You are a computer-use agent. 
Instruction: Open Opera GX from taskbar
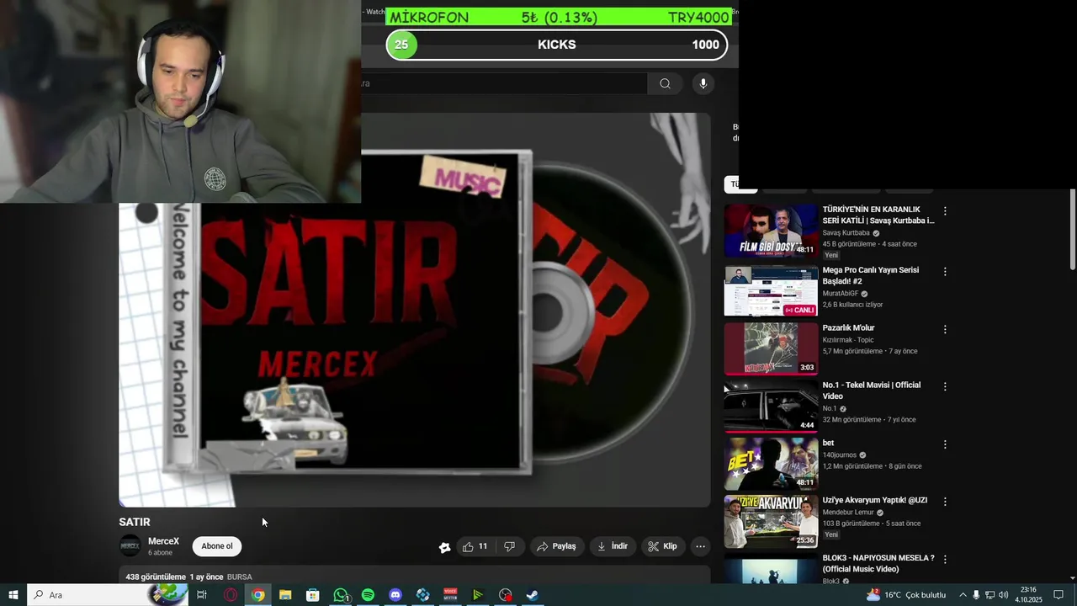[231, 595]
